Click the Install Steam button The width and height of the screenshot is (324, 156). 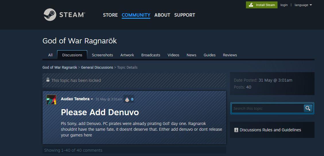262,5
